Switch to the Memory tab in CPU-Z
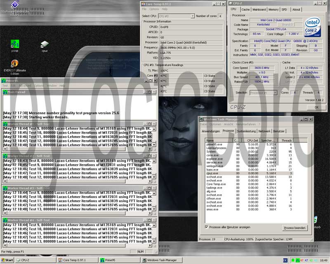330x264 pixels. tap(273, 9)
